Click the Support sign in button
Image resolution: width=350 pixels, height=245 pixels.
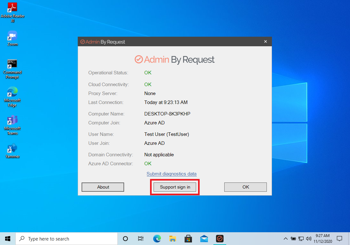click(x=175, y=187)
